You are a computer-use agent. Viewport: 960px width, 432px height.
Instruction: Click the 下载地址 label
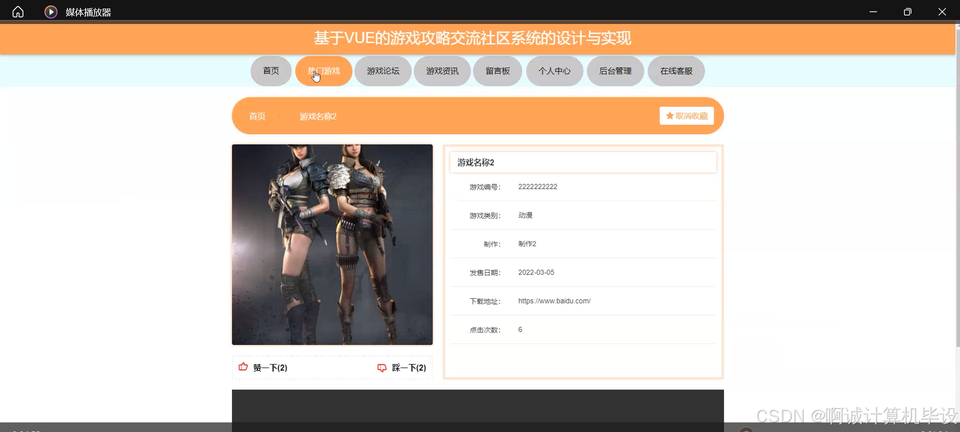tap(484, 302)
